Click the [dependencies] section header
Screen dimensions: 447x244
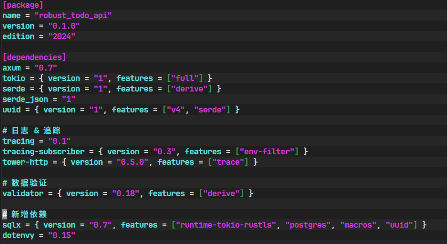(x=34, y=57)
